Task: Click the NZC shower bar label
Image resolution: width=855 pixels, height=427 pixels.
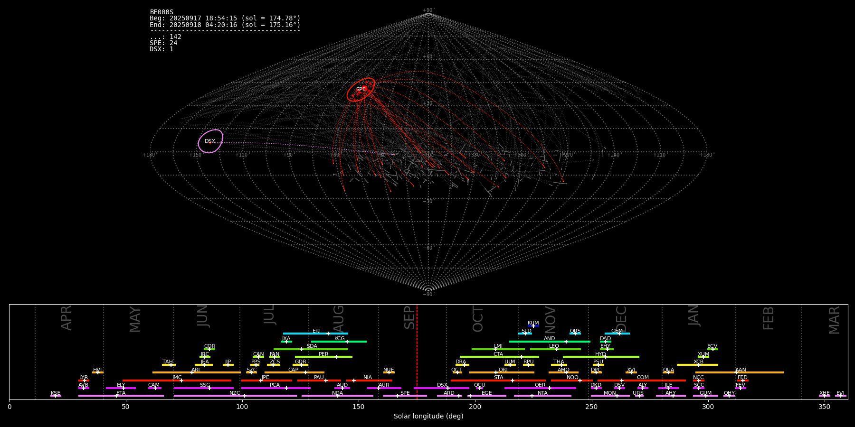Action: (x=235, y=393)
